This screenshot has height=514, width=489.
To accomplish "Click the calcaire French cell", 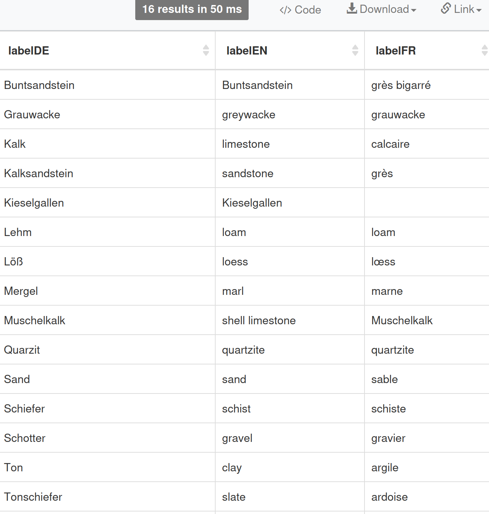I will coord(390,144).
